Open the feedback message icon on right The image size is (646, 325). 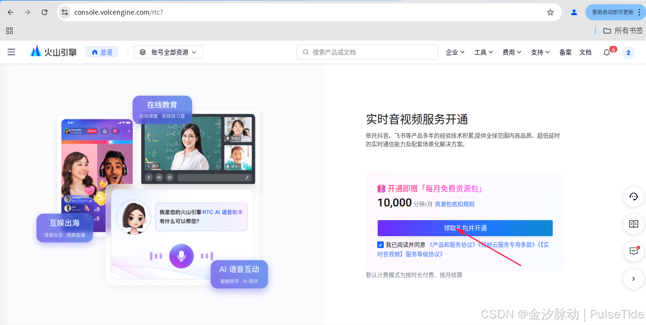coord(634,251)
